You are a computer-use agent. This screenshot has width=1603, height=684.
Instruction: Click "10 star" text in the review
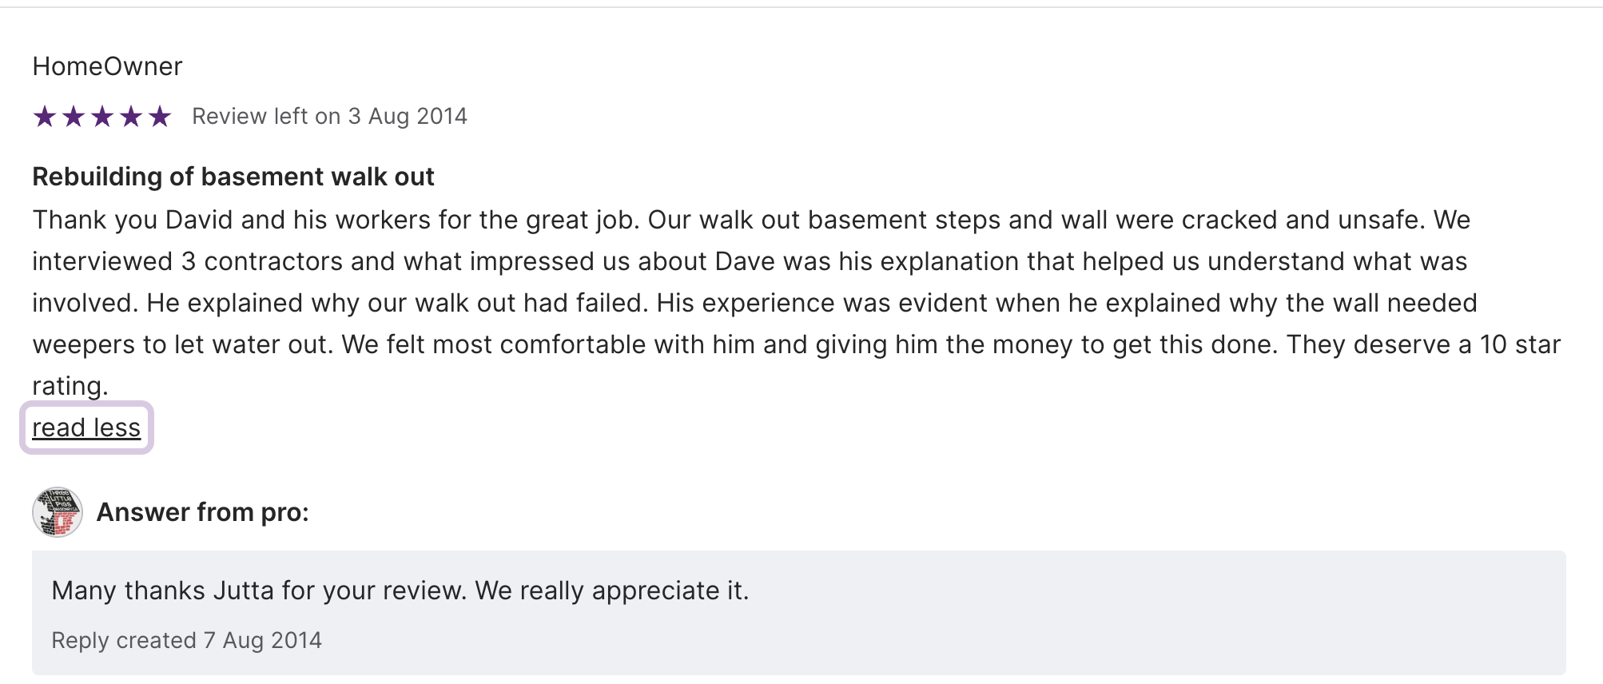[1520, 345]
